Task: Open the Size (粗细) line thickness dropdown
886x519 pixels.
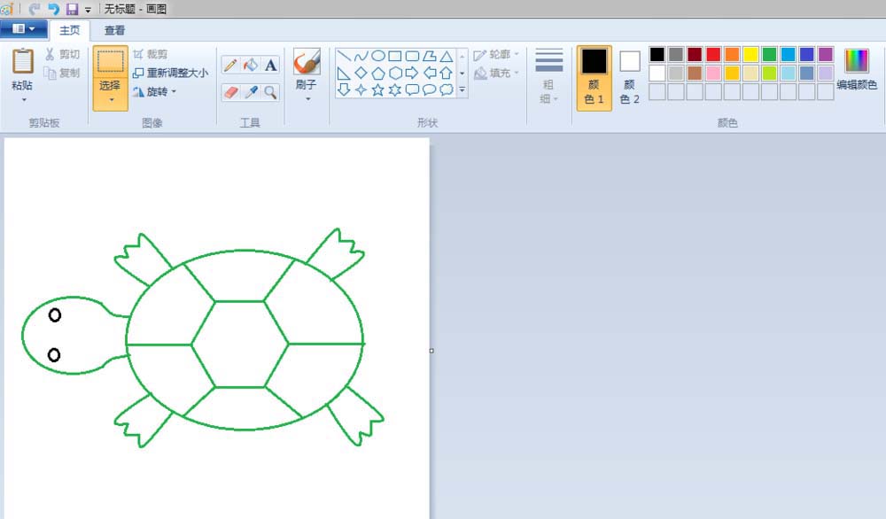Action: [x=548, y=77]
